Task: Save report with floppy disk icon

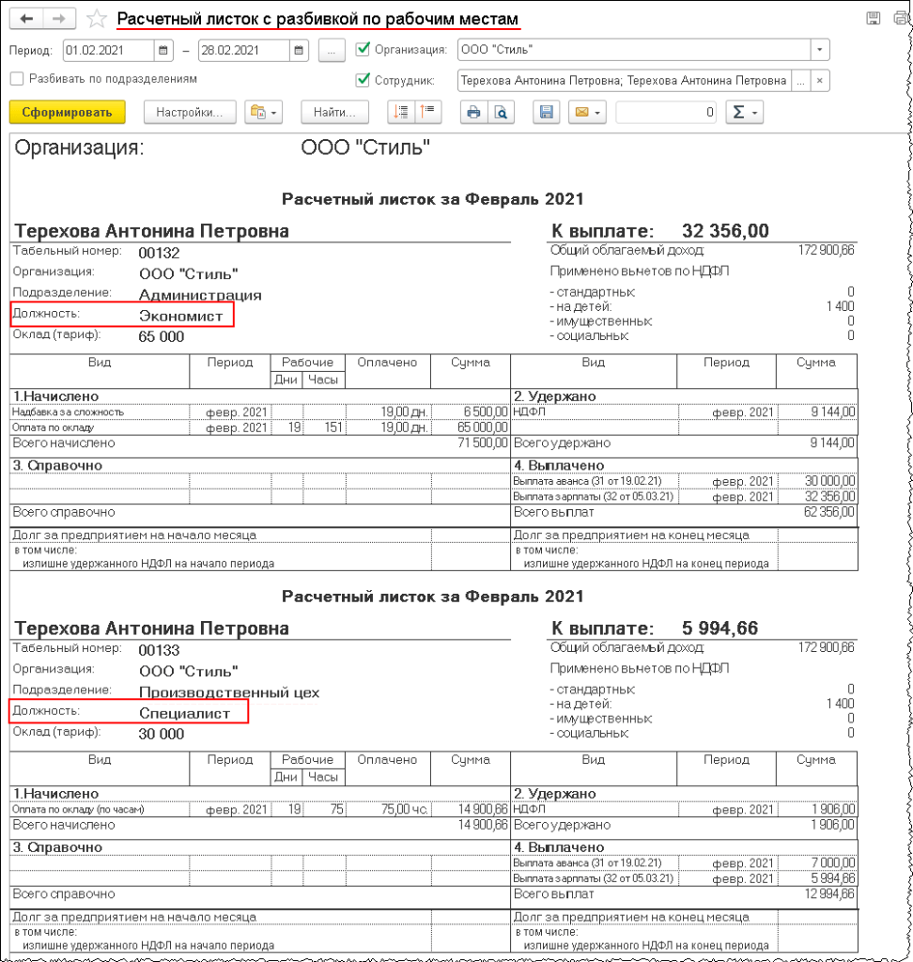Action: pos(546,113)
